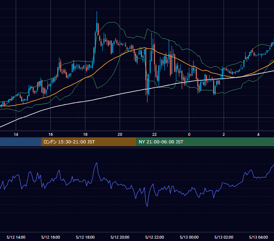
Task: Click the 22 hour axis label
Action: pos(154,135)
